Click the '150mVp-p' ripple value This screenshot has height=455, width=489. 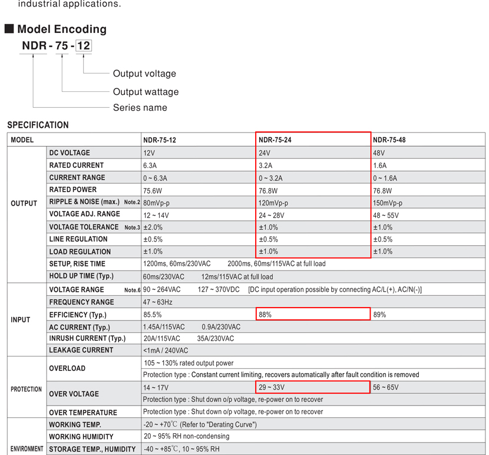point(388,203)
